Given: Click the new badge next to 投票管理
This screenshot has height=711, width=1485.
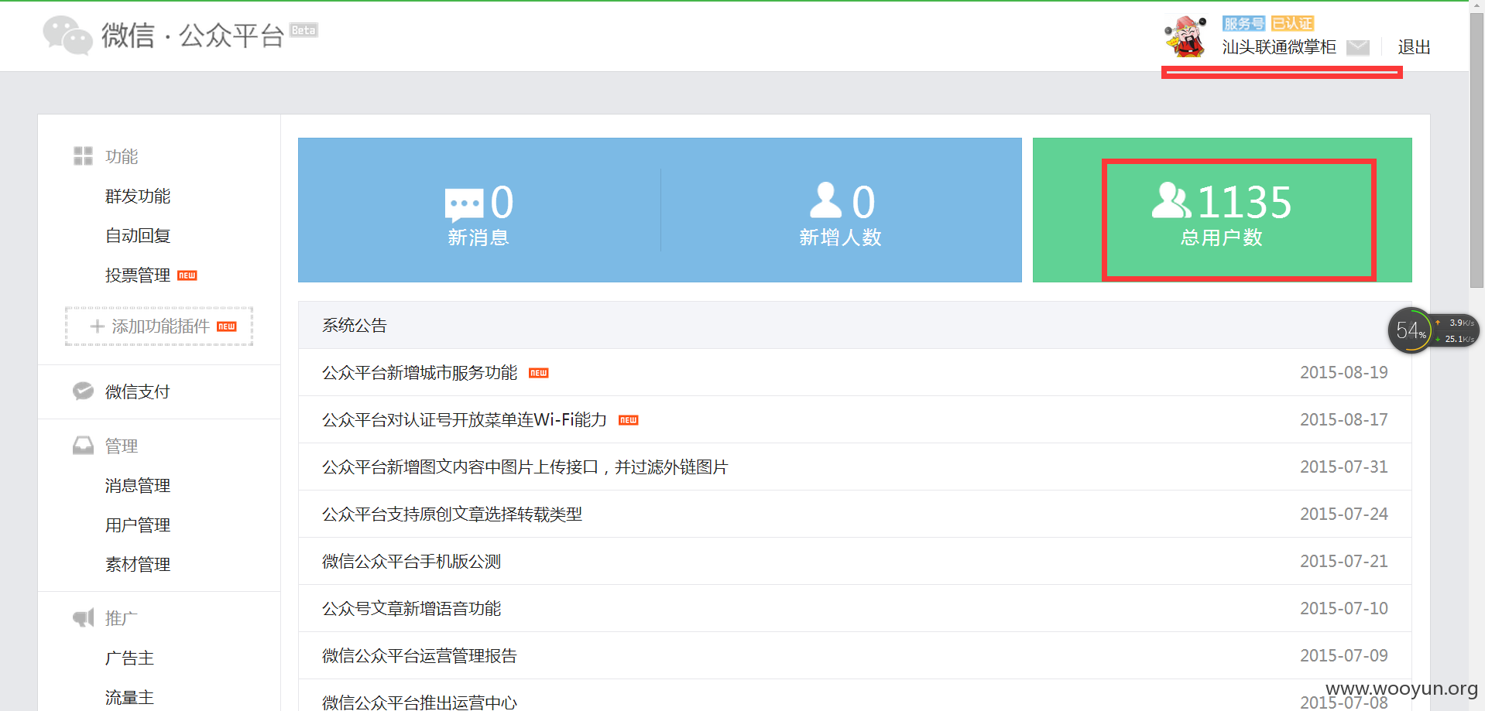Looking at the screenshot, I should 187,275.
